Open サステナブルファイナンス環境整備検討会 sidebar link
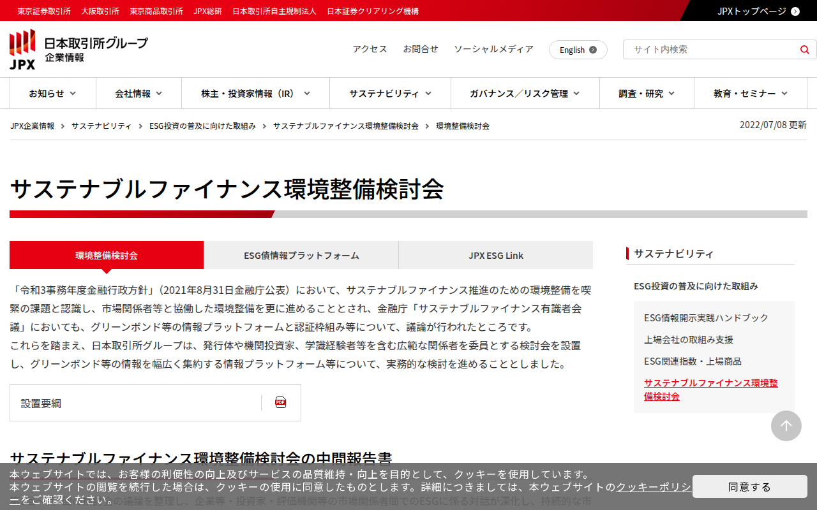817x510 pixels. click(711, 390)
